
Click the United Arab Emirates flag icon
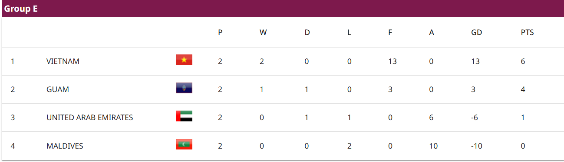pos(184,116)
